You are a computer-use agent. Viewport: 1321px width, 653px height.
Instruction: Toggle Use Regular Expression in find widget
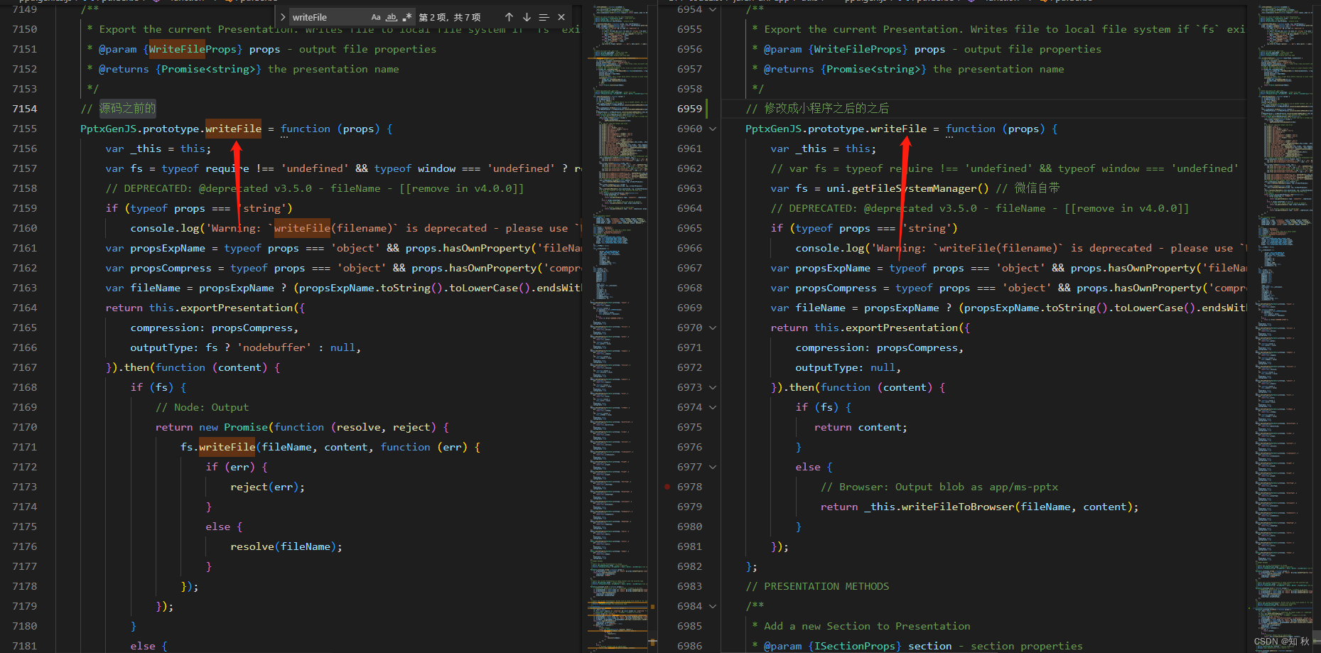pos(406,17)
